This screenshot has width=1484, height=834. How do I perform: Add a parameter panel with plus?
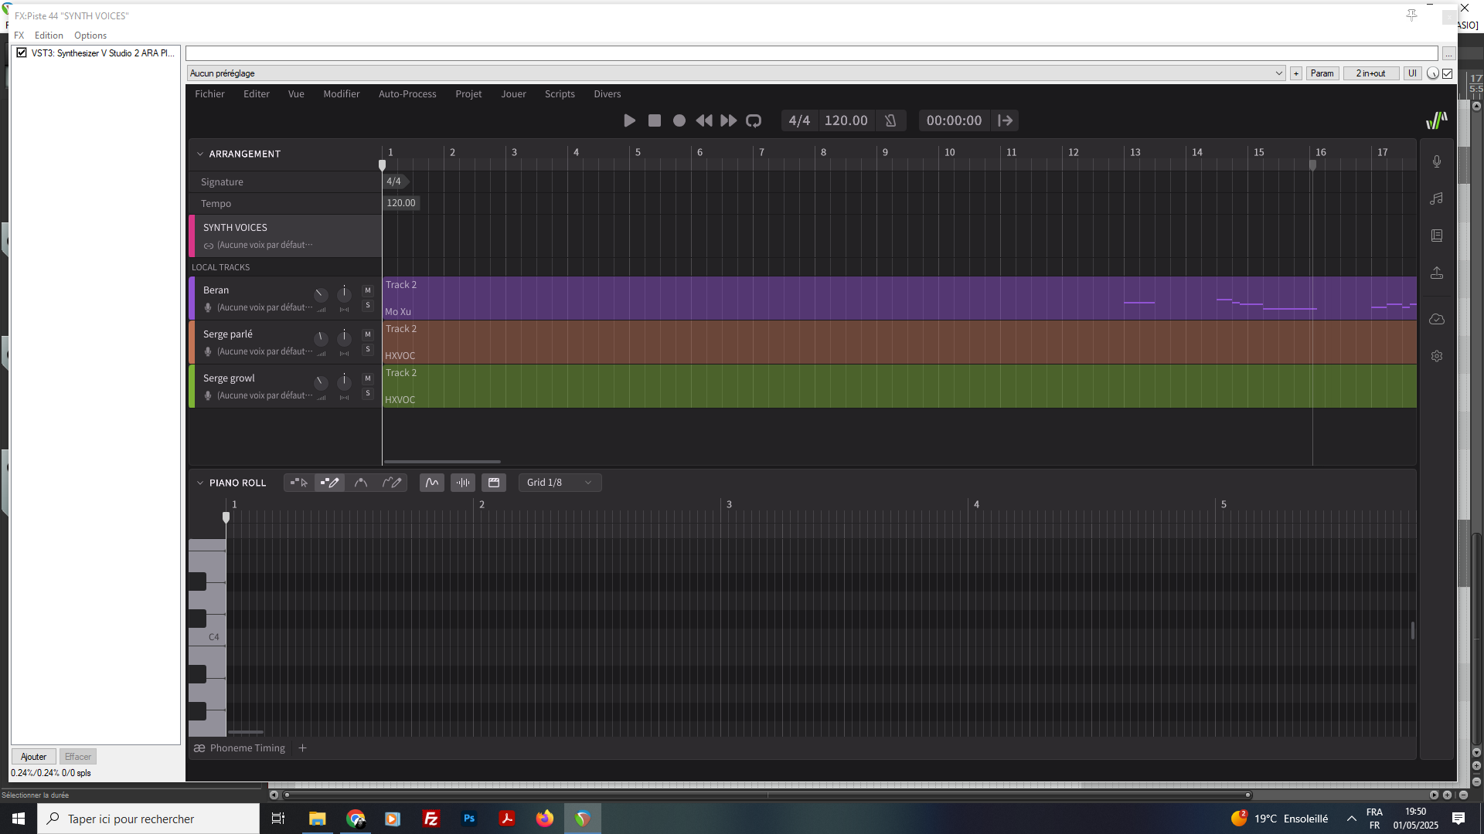pyautogui.click(x=1296, y=73)
